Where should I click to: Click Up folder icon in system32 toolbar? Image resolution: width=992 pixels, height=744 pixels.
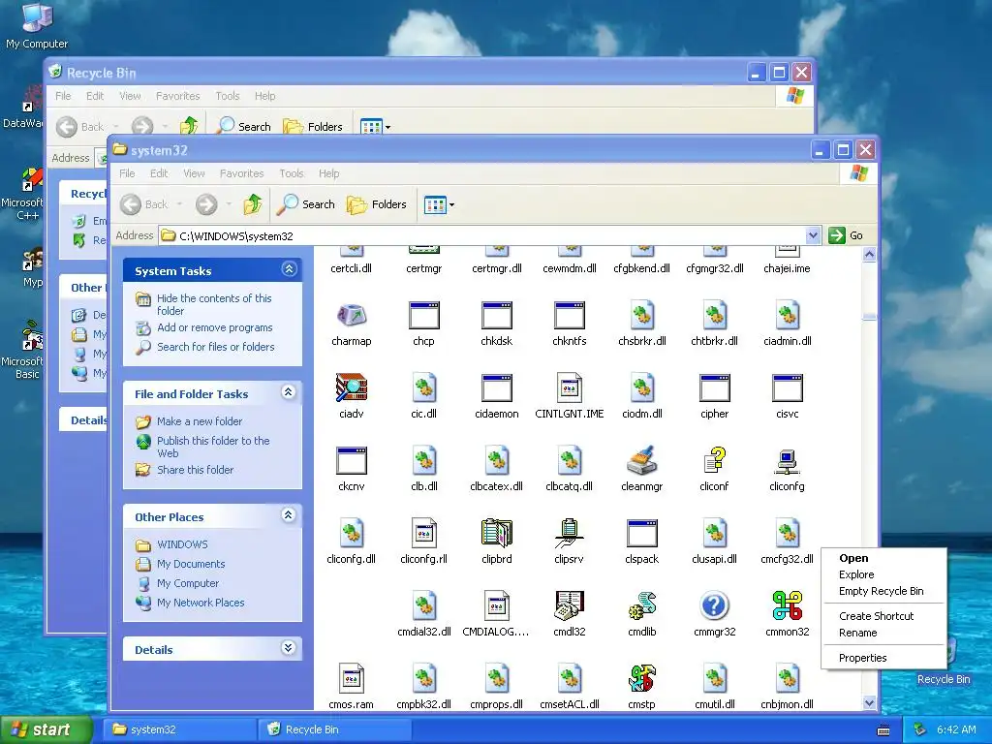[253, 204]
